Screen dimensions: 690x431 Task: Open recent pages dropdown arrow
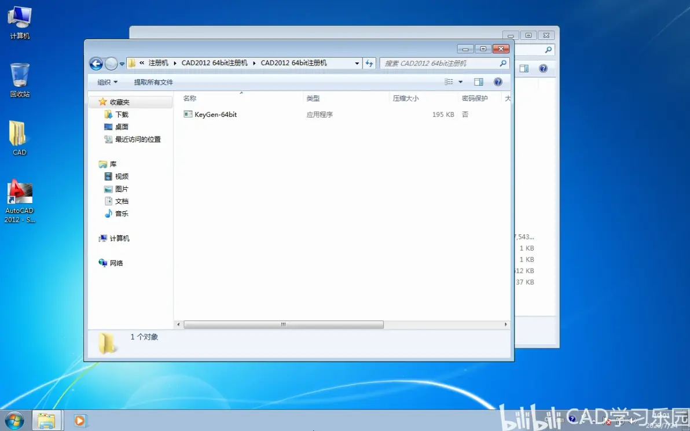point(122,64)
